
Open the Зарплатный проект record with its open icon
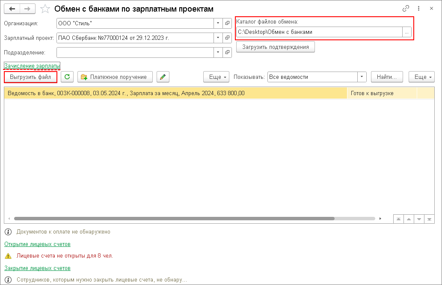[x=227, y=38]
